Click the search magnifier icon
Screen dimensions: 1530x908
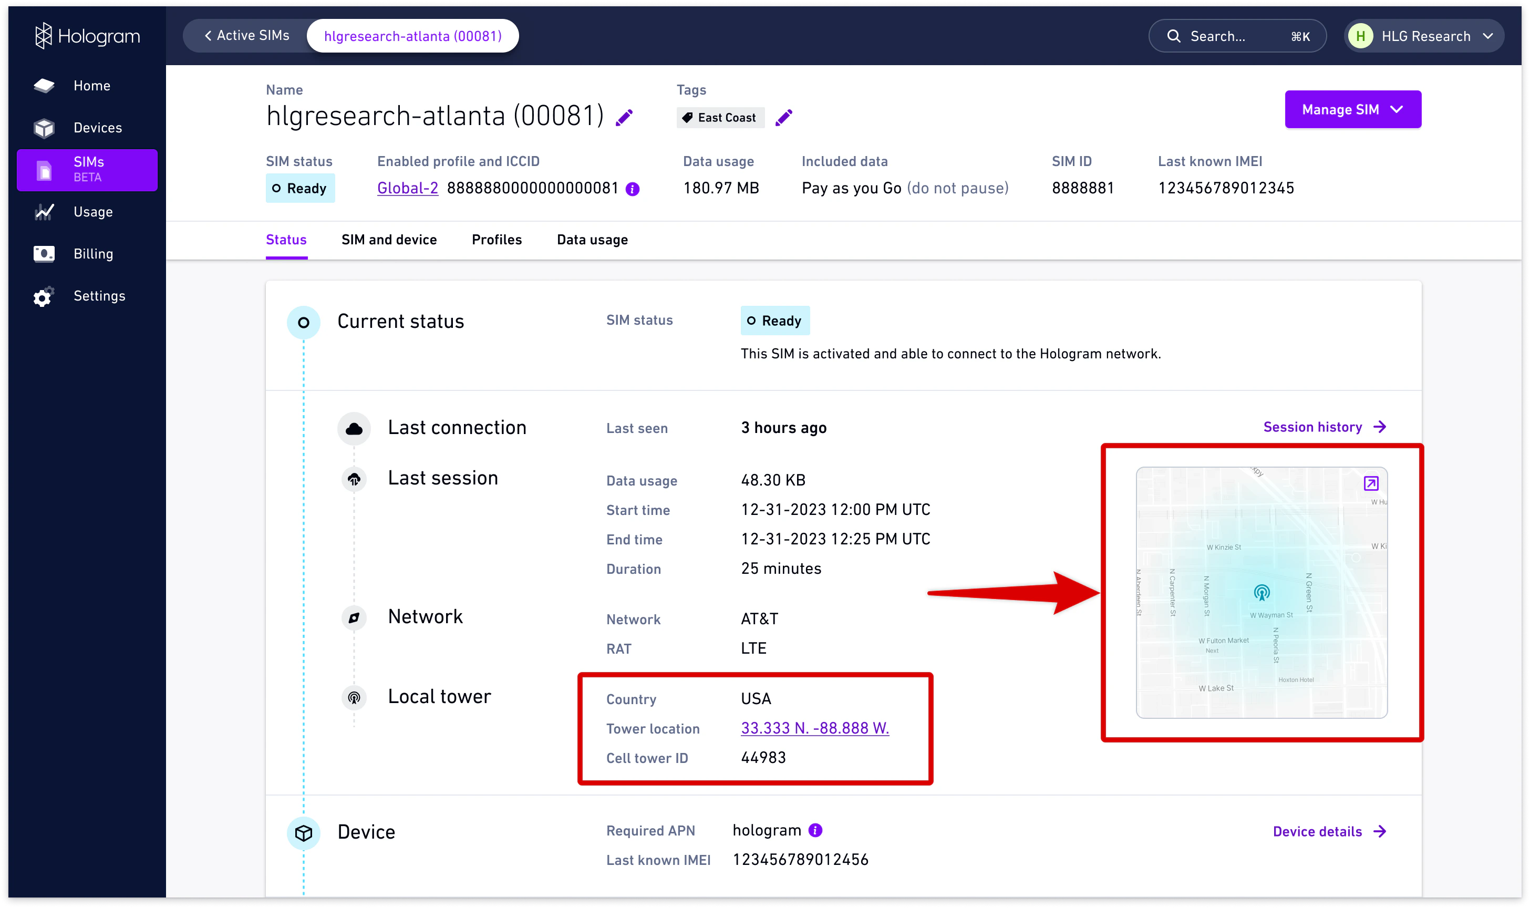coord(1173,36)
